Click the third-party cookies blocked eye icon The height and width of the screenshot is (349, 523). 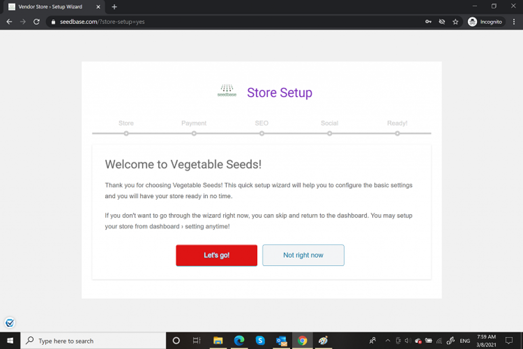pos(442,22)
